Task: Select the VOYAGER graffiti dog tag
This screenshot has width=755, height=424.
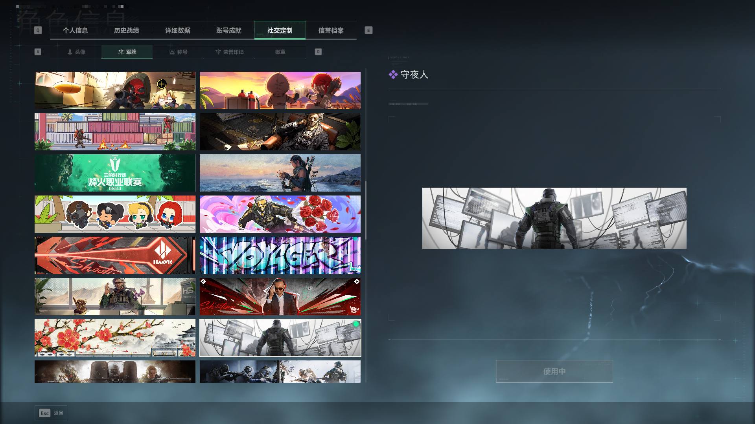Action: click(280, 255)
